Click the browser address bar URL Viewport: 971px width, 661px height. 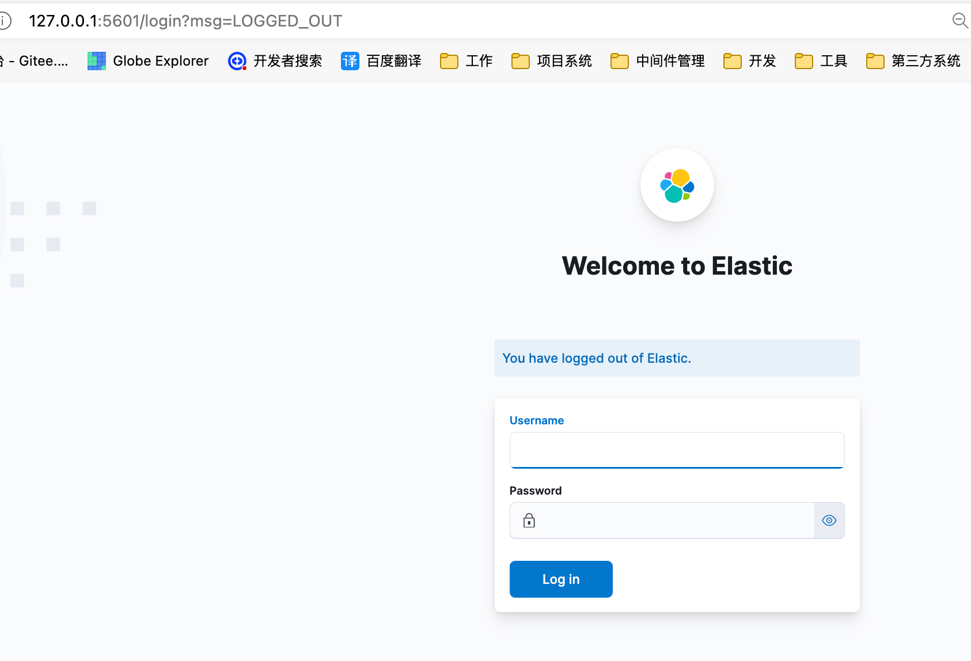click(185, 21)
